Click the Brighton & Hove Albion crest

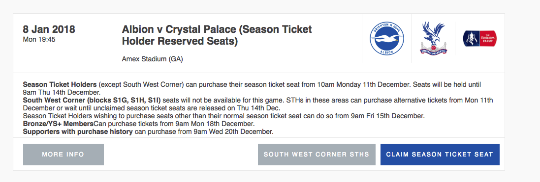(387, 38)
